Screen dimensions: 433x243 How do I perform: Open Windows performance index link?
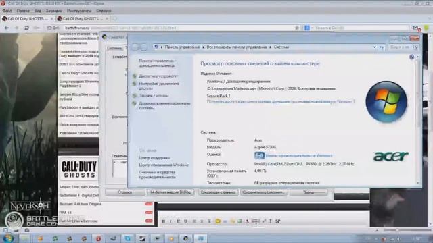click(x=299, y=156)
